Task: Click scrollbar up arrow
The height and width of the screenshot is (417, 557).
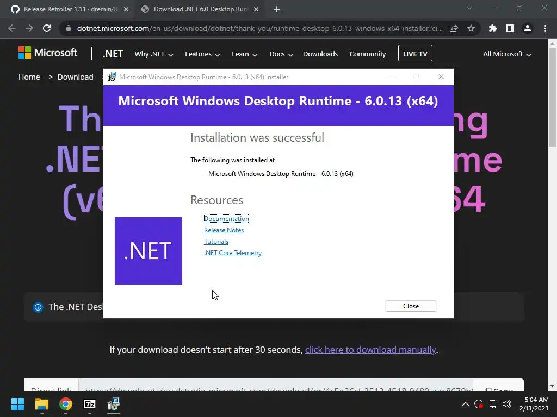Action: tap(552, 43)
